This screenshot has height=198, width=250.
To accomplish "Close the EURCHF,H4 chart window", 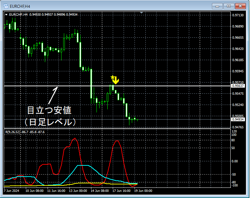I will [240, 6].
